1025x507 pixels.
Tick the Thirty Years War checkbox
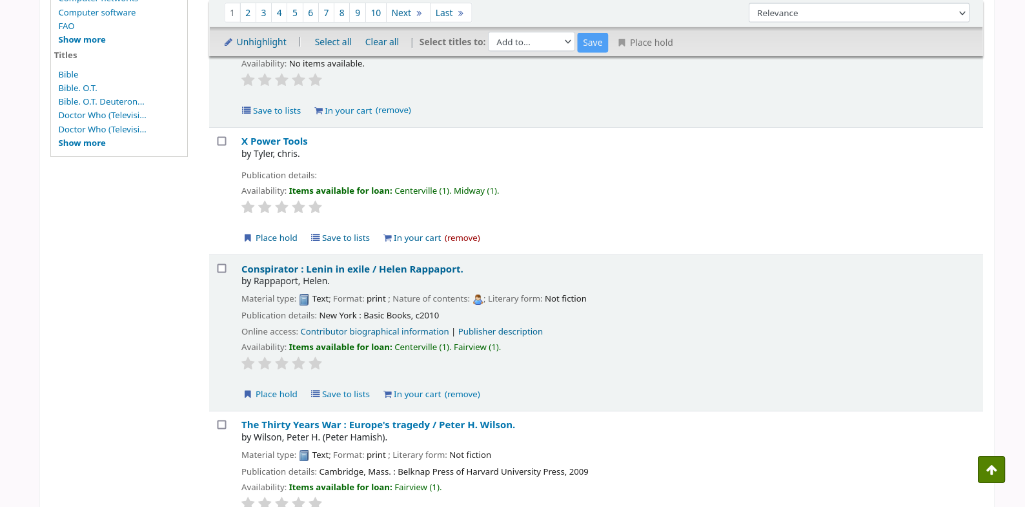tap(222, 425)
